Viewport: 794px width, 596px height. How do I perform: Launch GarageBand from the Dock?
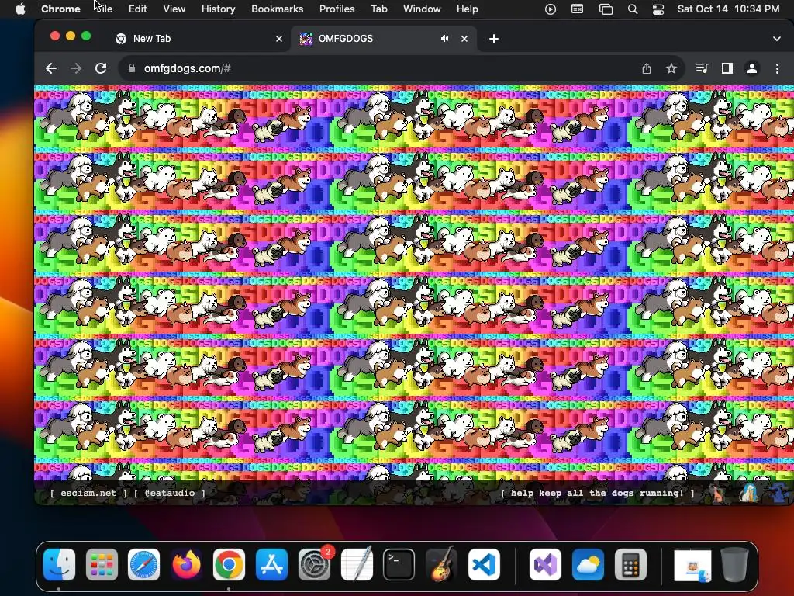[441, 565]
